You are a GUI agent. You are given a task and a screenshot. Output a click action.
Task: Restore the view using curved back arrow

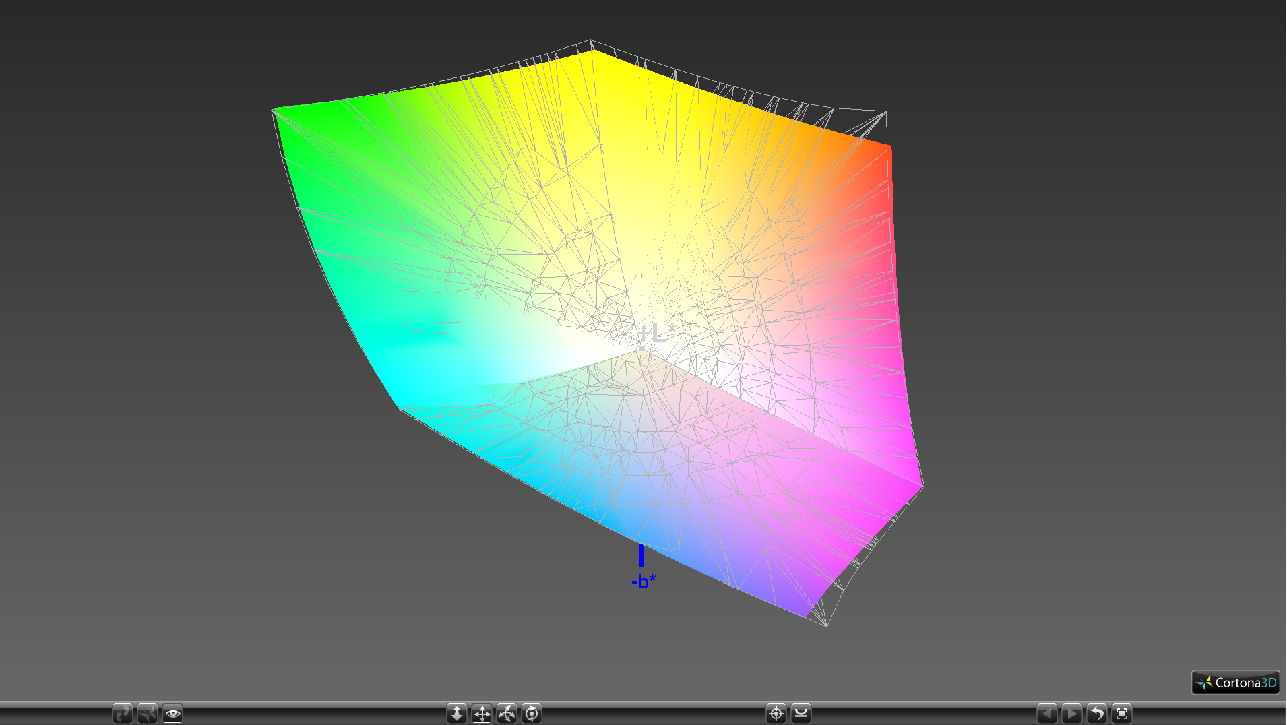click(x=1097, y=714)
